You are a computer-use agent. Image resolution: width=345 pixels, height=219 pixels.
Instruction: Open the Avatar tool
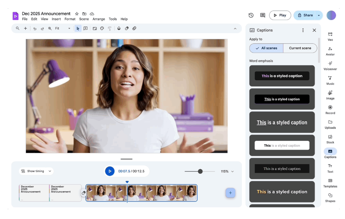(x=330, y=51)
